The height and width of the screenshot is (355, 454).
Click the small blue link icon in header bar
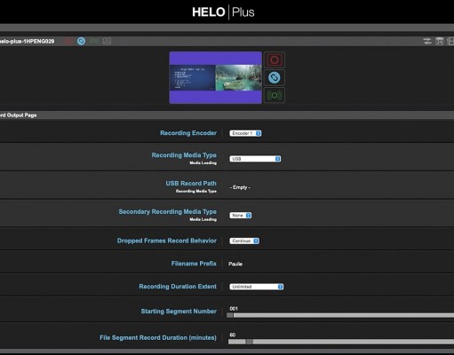click(x=81, y=41)
